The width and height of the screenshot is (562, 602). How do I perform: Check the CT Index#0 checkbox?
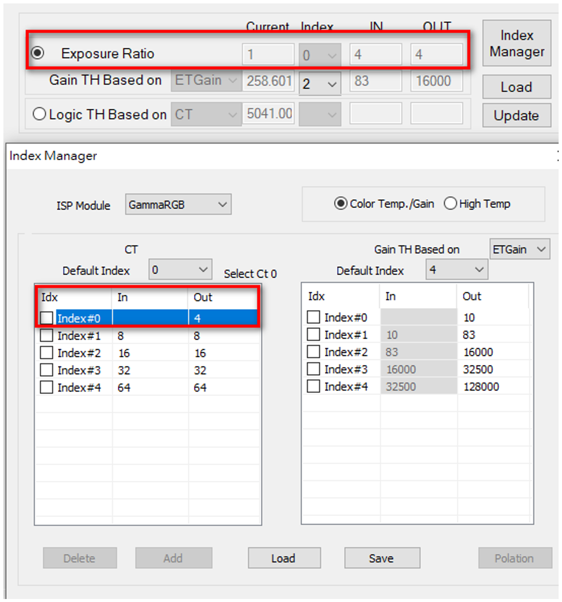tap(47, 318)
